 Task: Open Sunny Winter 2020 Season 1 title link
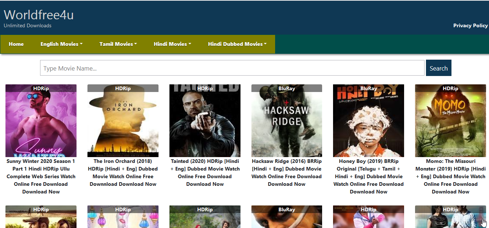tap(41, 176)
